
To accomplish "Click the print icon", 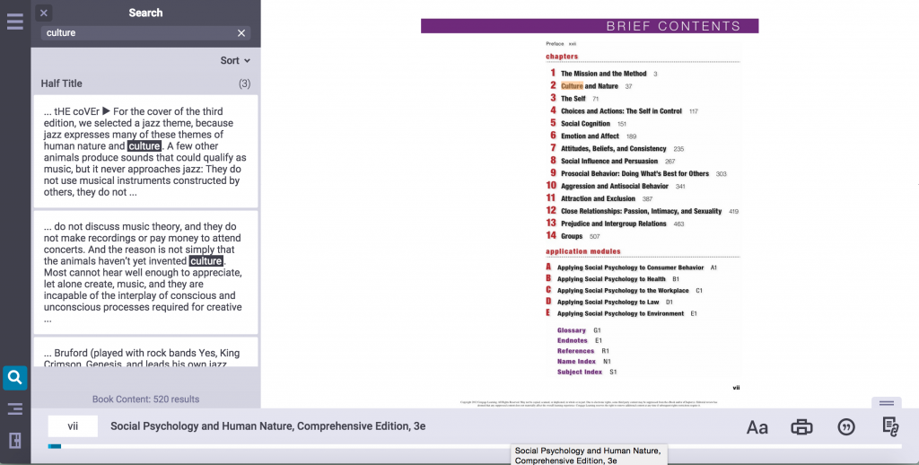I will pyautogui.click(x=801, y=427).
